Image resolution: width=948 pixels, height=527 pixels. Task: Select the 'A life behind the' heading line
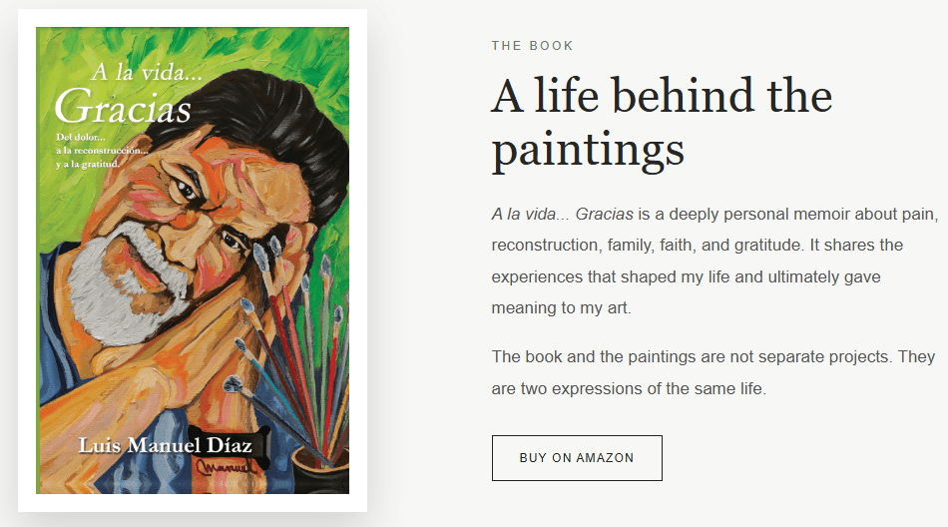662,96
